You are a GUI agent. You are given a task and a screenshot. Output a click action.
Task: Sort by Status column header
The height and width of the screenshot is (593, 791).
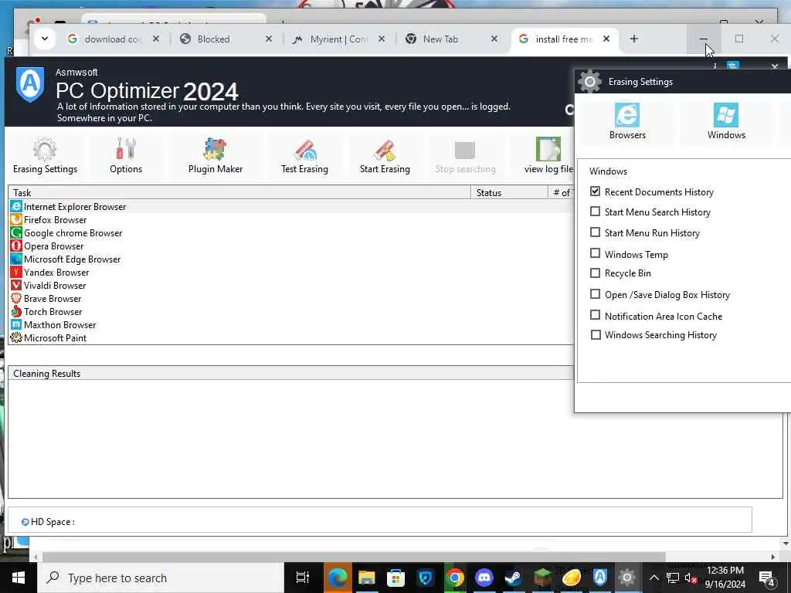click(x=509, y=192)
